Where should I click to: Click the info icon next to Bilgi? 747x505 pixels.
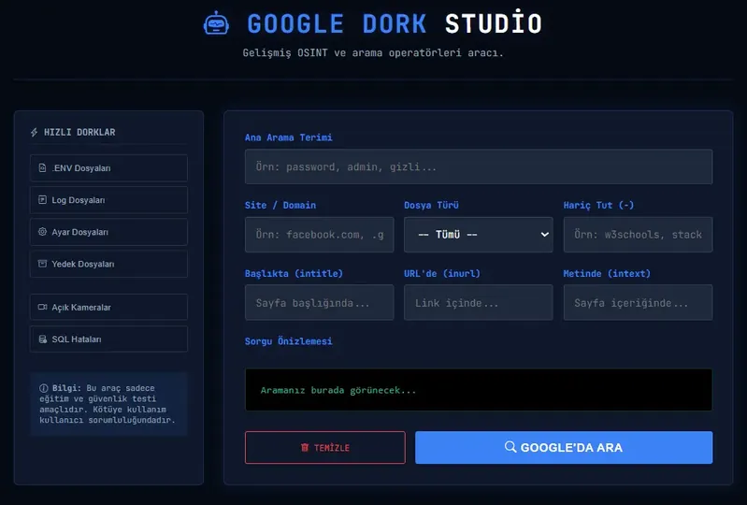click(x=43, y=388)
